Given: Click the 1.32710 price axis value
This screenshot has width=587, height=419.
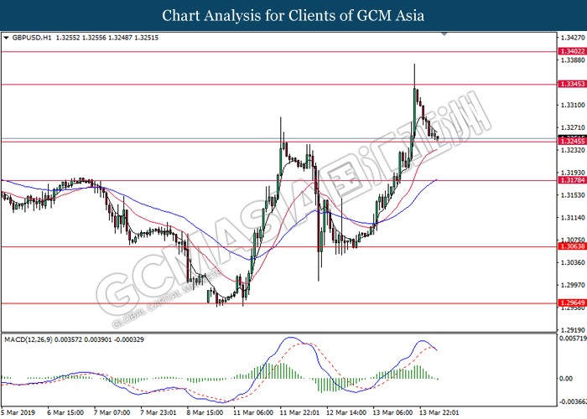Looking at the screenshot, I should (x=573, y=127).
